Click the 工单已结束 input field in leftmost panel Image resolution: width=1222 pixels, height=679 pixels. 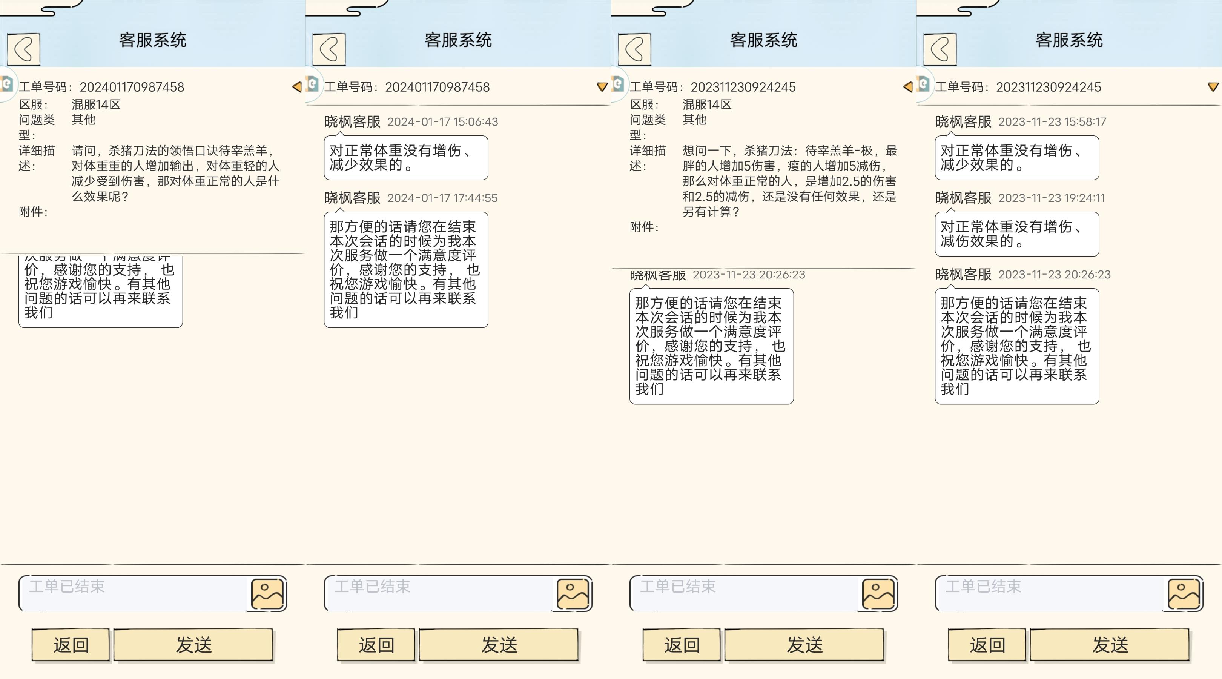click(133, 593)
